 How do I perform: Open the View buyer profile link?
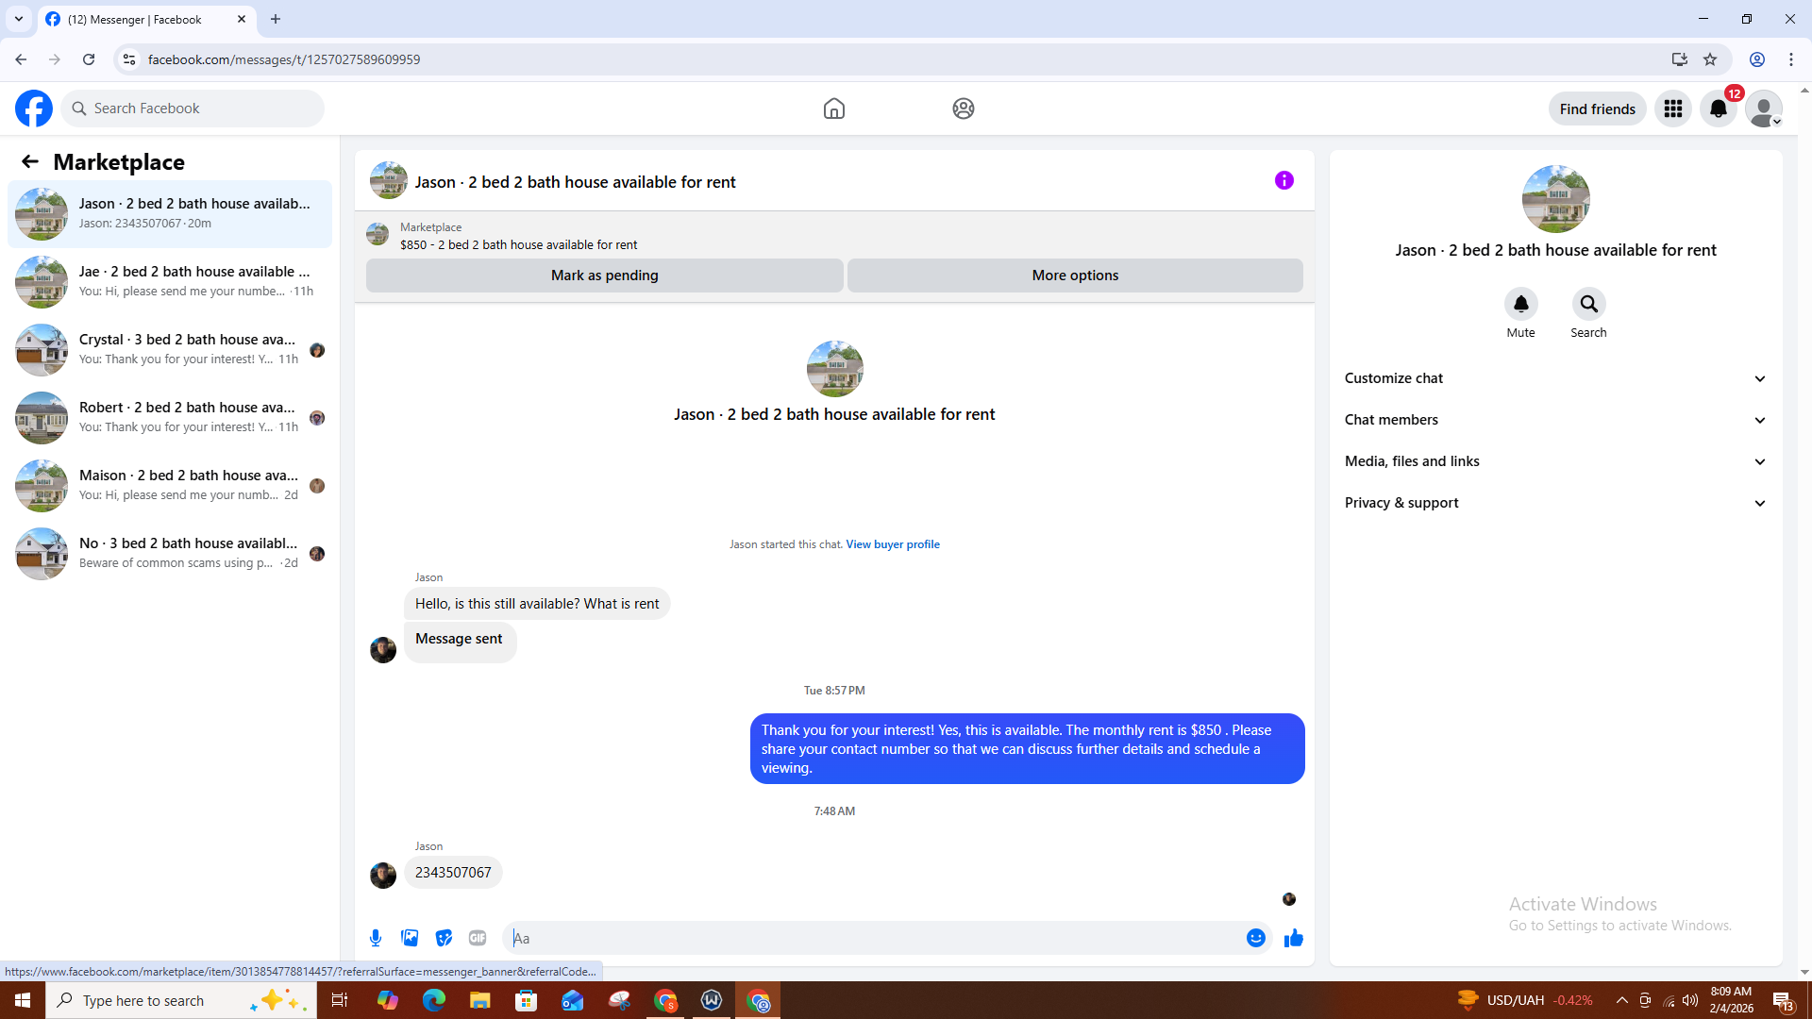point(892,544)
